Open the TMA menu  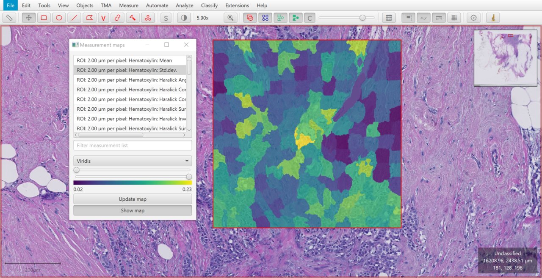point(106,5)
